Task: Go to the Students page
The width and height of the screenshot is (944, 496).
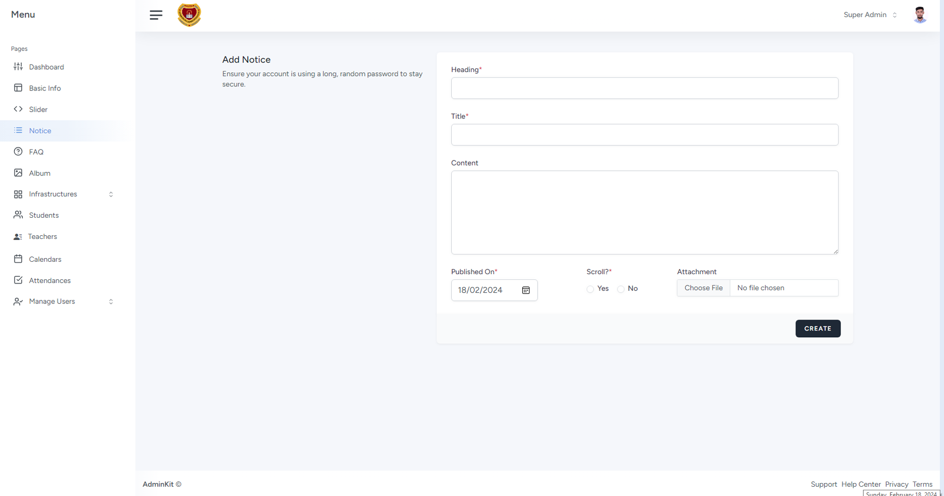Action: point(43,215)
